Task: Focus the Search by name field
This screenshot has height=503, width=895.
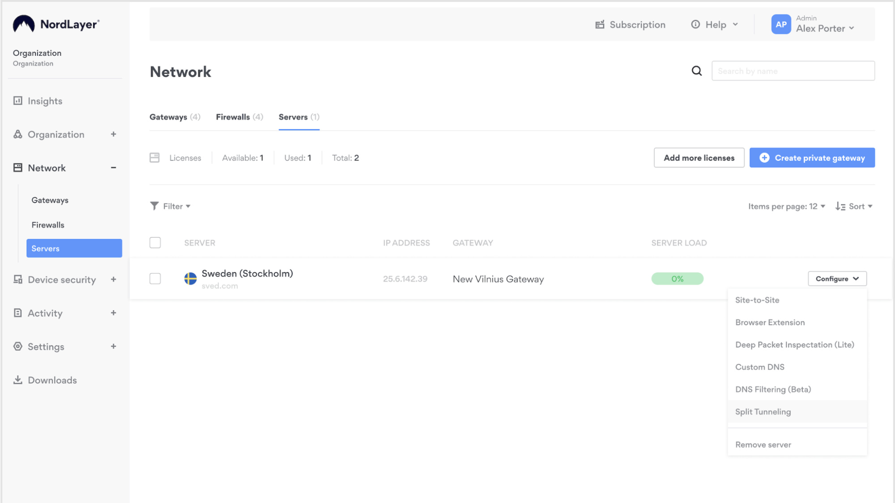Action: point(793,71)
